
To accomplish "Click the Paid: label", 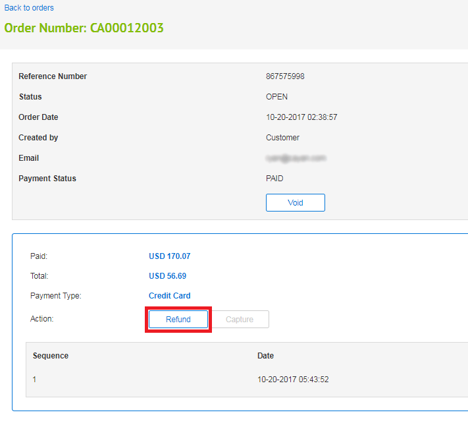I will tap(39, 256).
